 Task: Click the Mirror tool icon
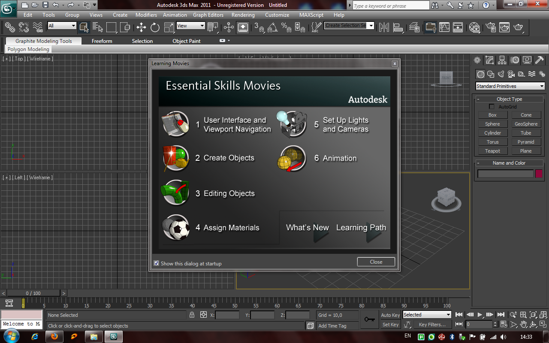[384, 27]
